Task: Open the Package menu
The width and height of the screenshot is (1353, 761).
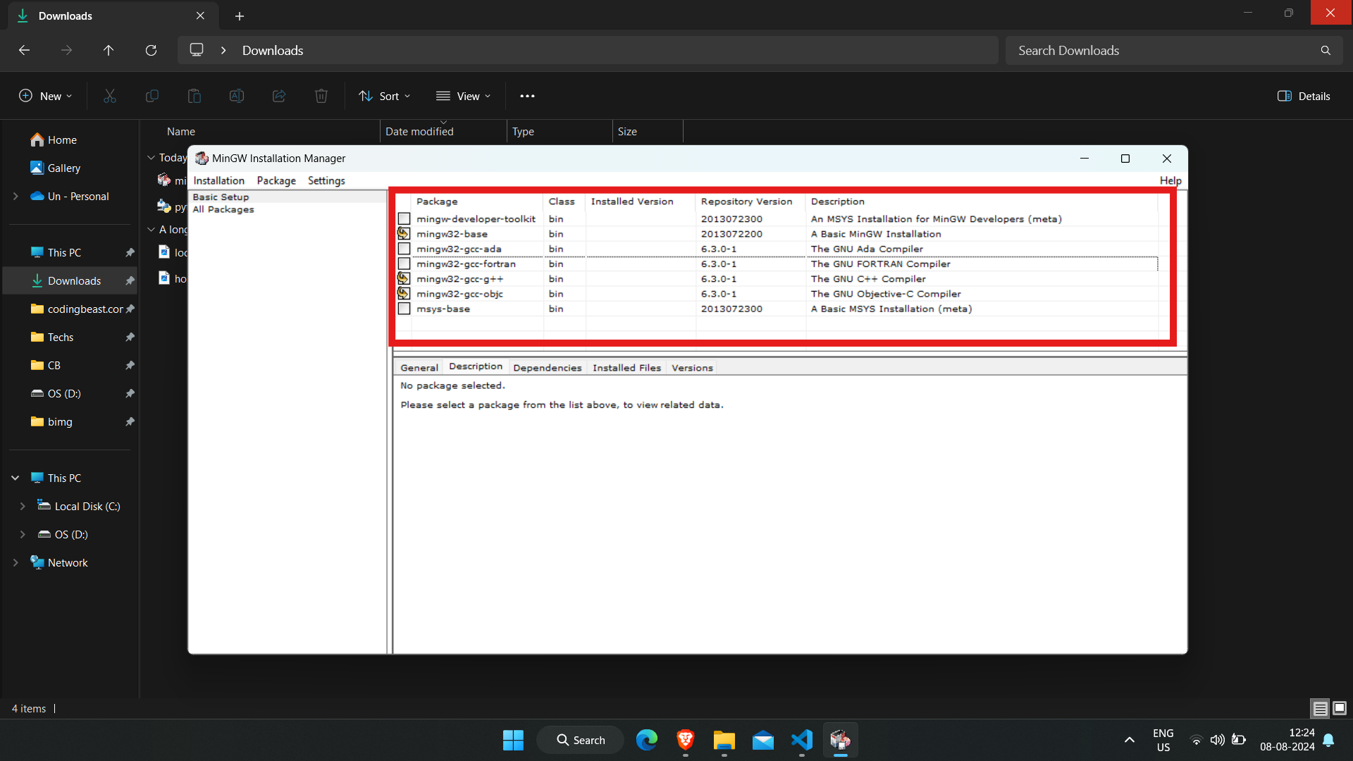Action: (x=276, y=181)
